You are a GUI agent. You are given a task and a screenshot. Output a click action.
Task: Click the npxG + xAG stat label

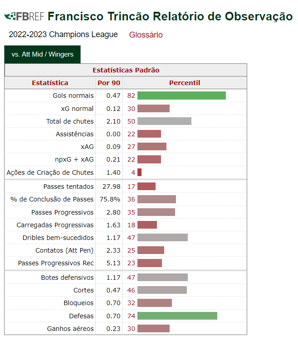[x=74, y=159]
